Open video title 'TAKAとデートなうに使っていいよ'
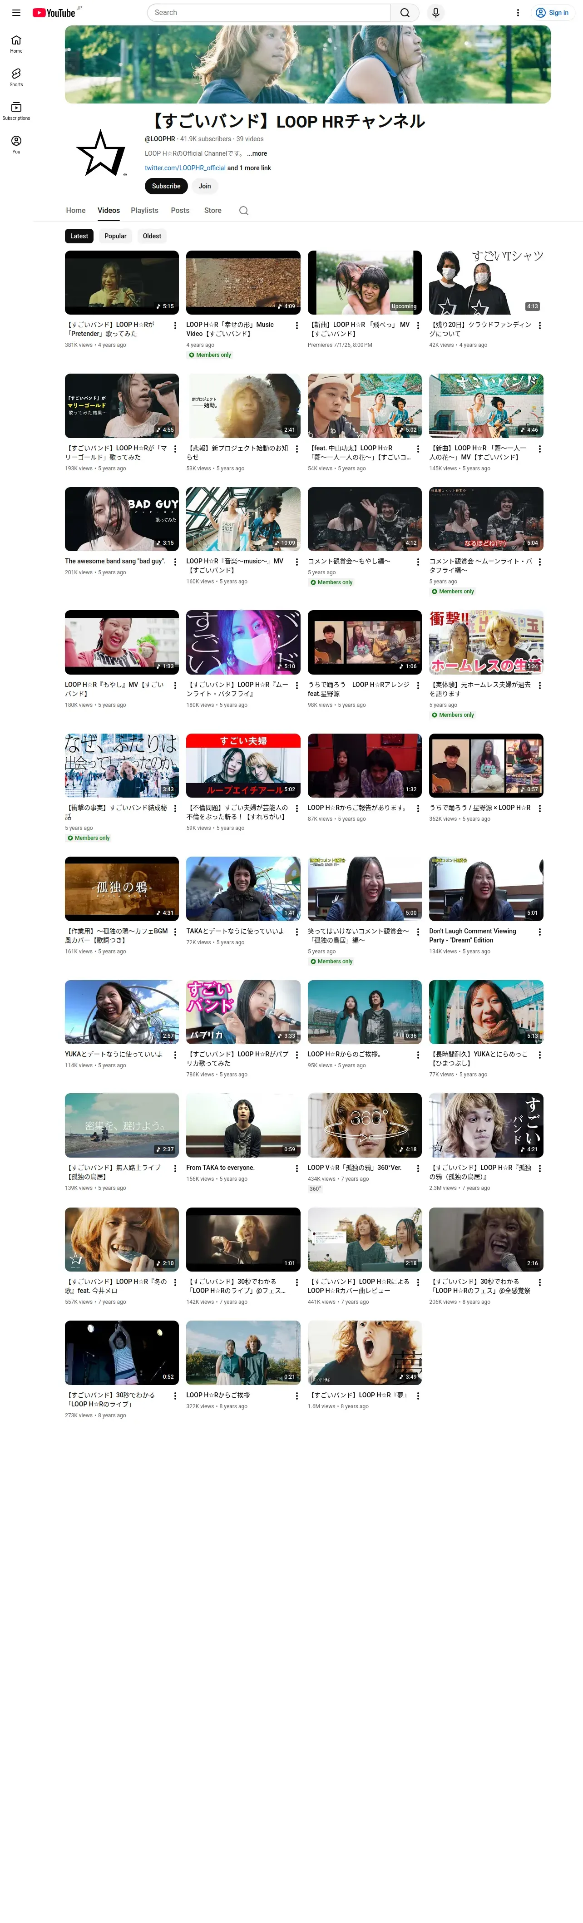The width and height of the screenshot is (583, 1923). (x=235, y=931)
